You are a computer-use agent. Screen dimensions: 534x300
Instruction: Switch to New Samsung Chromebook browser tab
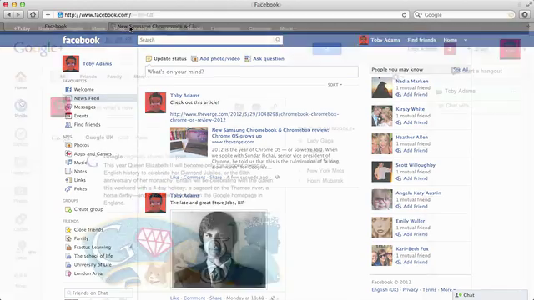(x=157, y=26)
